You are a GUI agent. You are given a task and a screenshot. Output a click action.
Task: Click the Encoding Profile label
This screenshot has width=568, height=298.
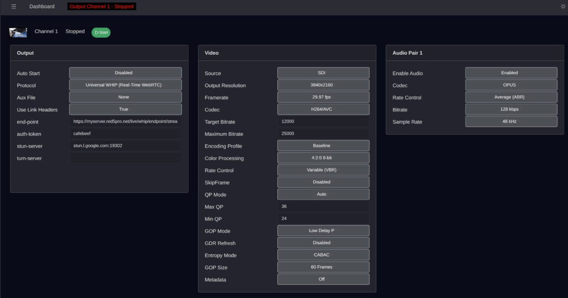pos(223,146)
